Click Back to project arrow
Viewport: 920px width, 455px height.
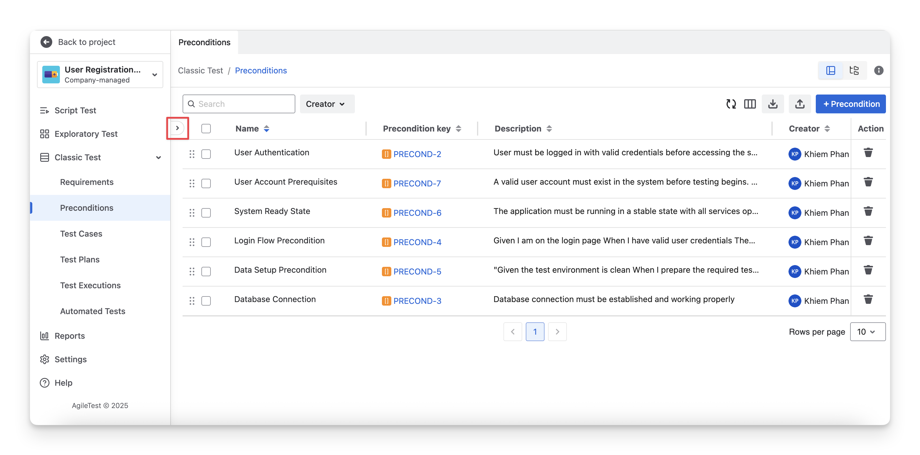pos(46,42)
